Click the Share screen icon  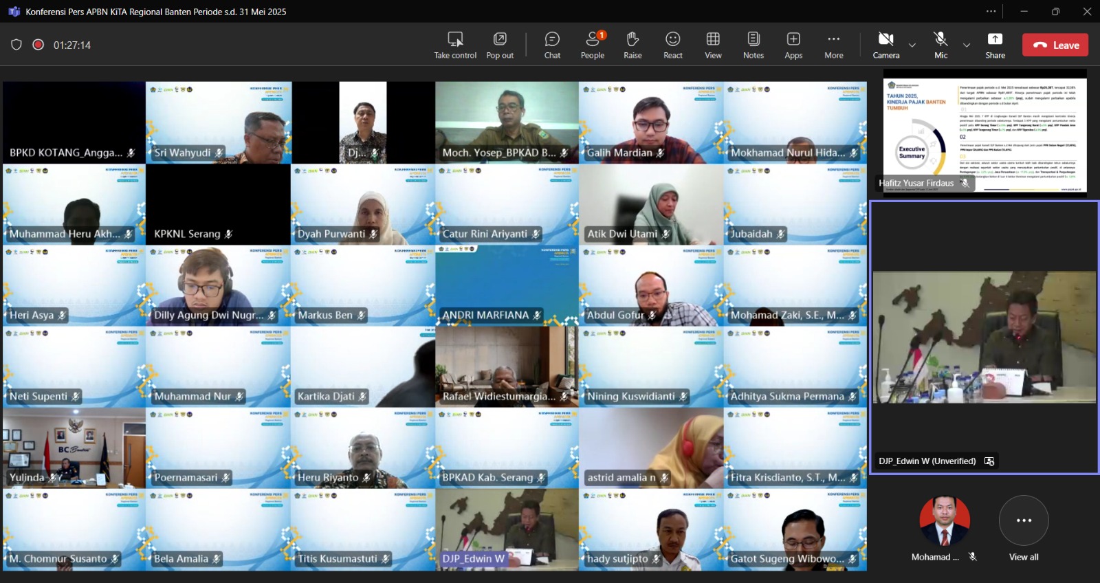pyautogui.click(x=995, y=45)
